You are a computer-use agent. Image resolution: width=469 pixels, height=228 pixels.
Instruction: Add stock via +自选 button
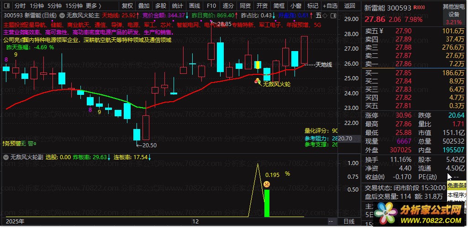(x=330, y=5)
